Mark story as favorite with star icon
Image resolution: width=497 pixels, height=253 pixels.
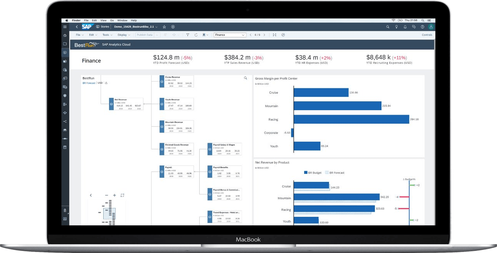164,27
